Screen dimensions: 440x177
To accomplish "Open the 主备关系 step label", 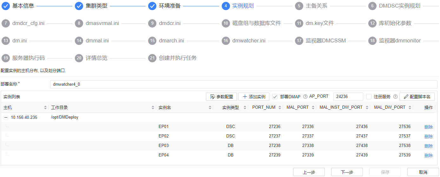I will tap(316, 6).
